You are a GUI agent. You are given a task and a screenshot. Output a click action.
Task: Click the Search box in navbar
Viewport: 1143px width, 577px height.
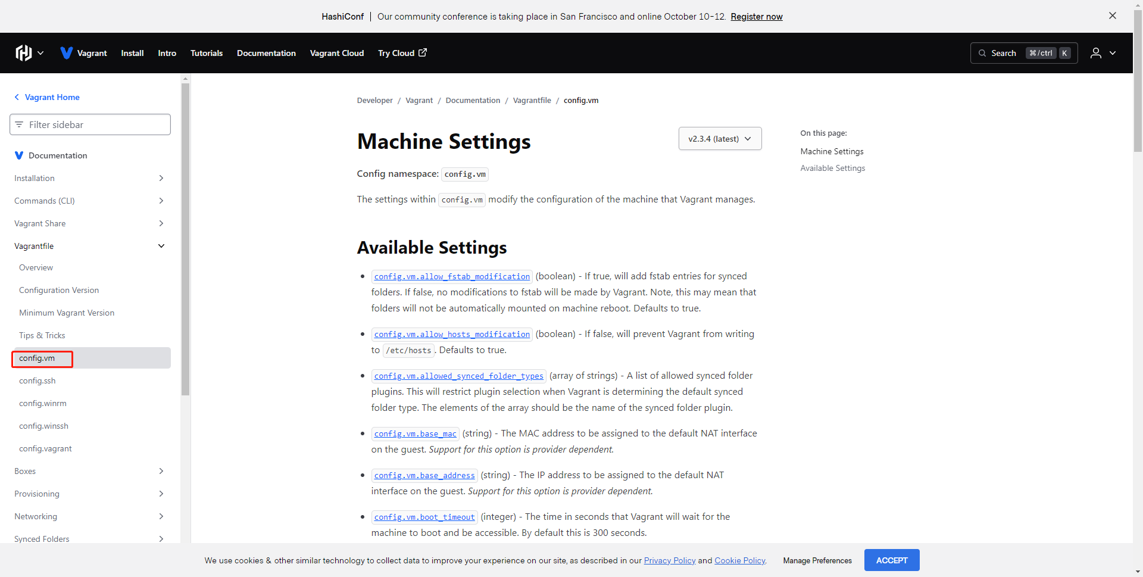pyautogui.click(x=1024, y=53)
